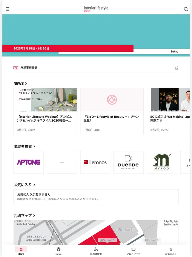Open the hamburger menu
Viewport: 192px width, 257px height.
(7, 9)
